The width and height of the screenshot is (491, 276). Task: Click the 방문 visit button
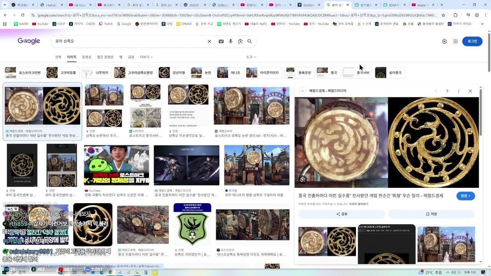(x=466, y=196)
